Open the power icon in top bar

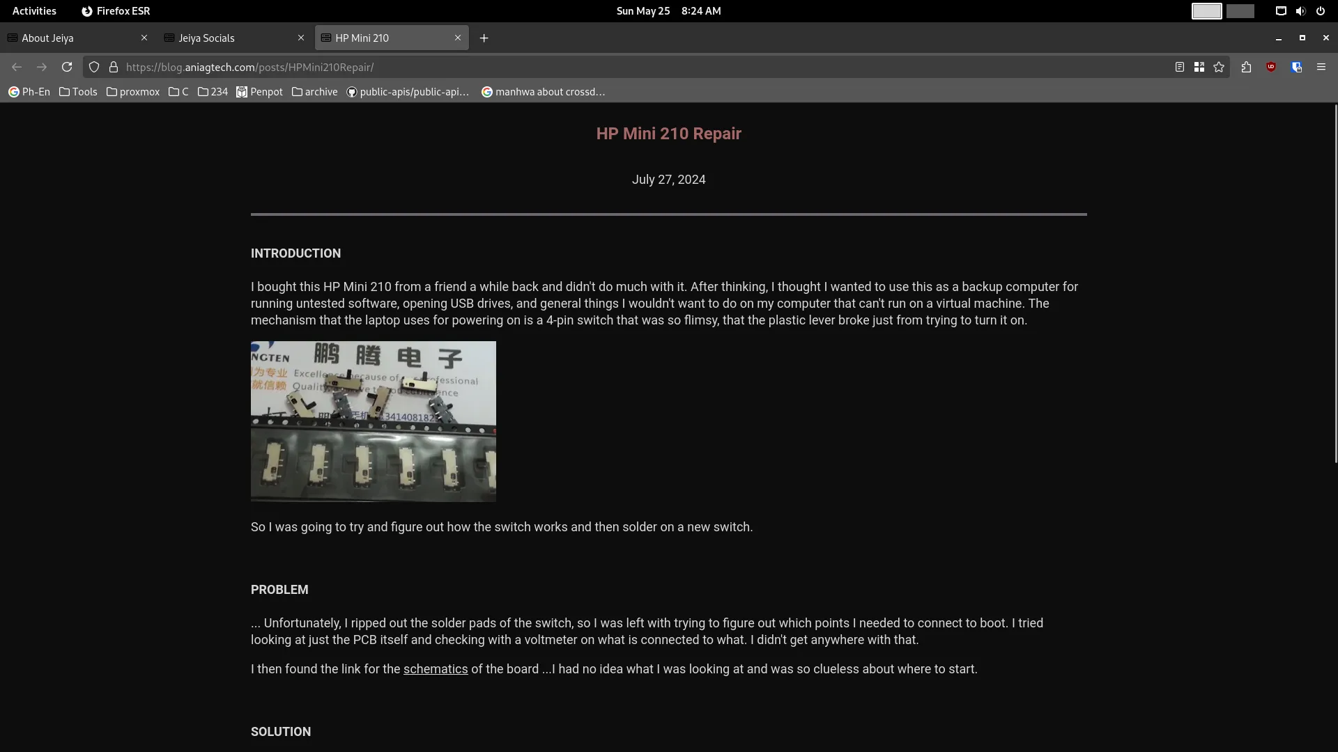point(1321,11)
